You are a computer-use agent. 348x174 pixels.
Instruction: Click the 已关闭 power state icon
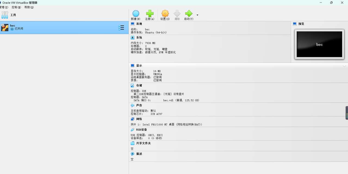tap(12, 29)
